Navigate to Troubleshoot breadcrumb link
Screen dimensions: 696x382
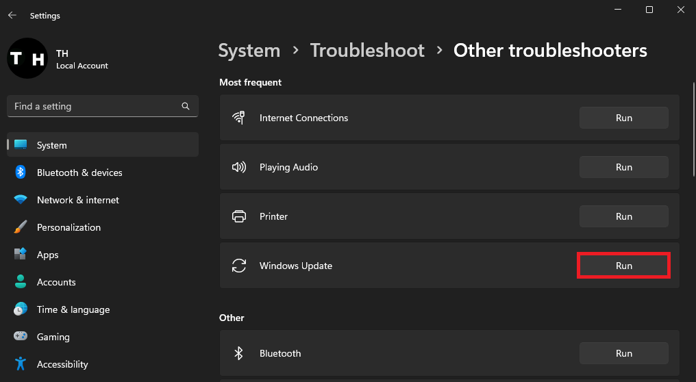coord(367,51)
